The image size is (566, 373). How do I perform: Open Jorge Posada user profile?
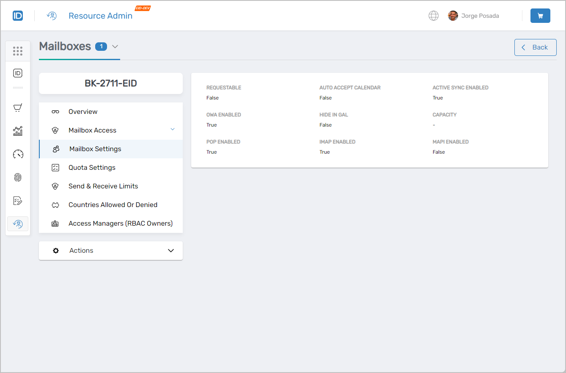coord(474,16)
